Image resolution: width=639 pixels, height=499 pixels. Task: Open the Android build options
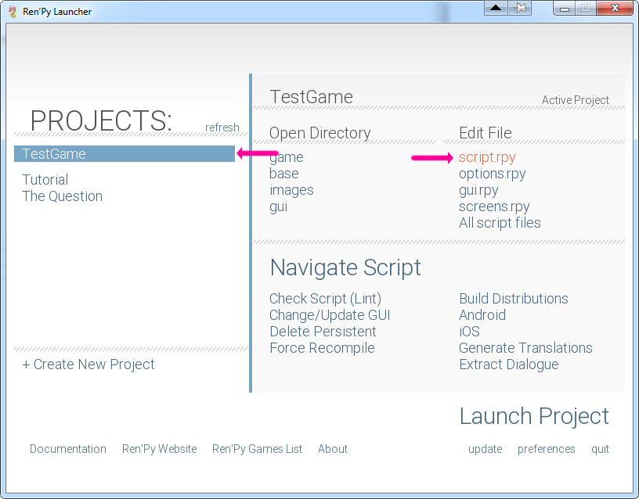(x=482, y=315)
